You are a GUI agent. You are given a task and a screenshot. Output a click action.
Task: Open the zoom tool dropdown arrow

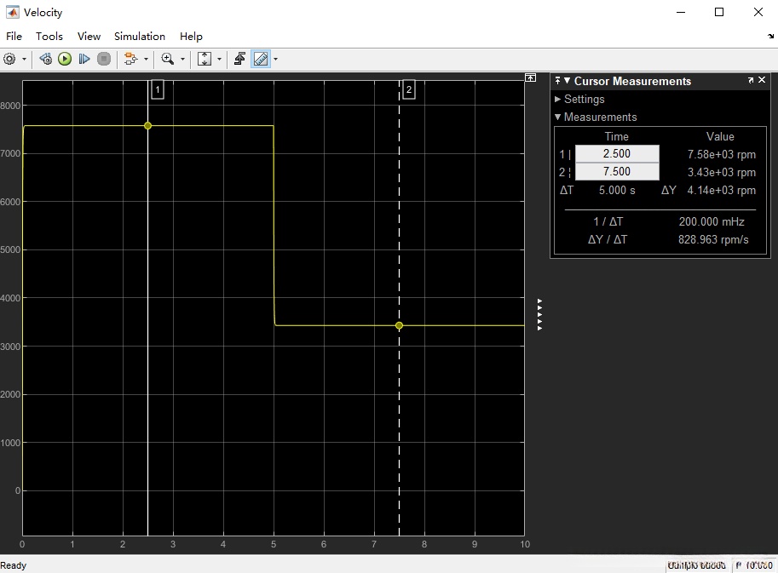[x=182, y=60]
